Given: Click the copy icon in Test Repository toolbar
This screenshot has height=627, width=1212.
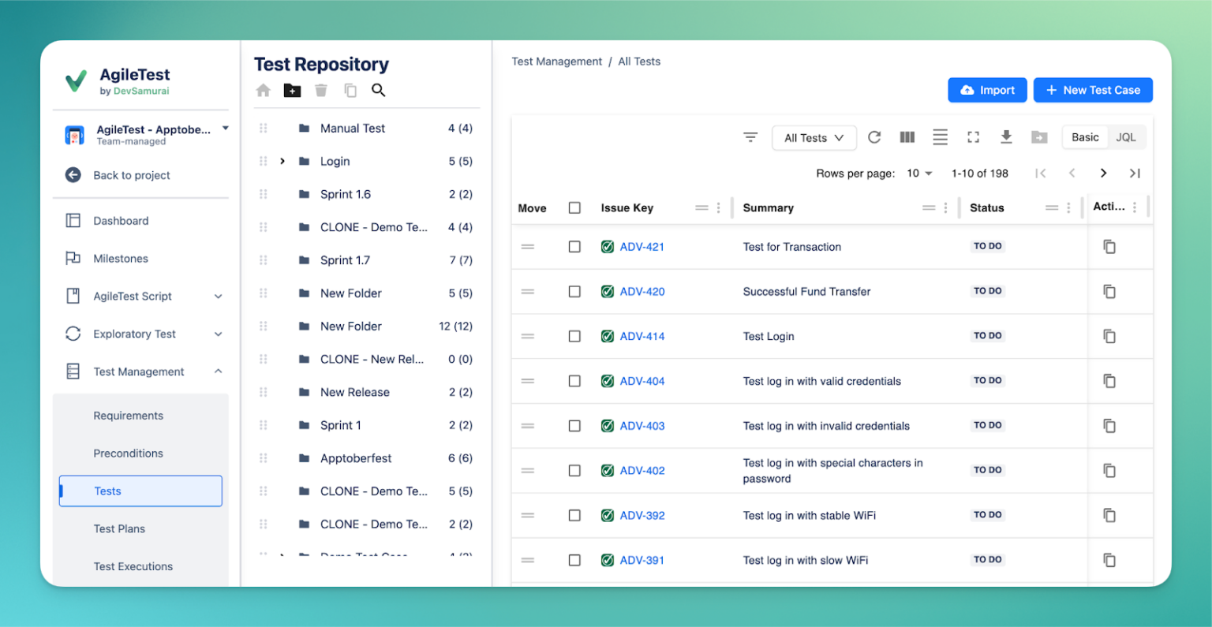Looking at the screenshot, I should (x=350, y=91).
